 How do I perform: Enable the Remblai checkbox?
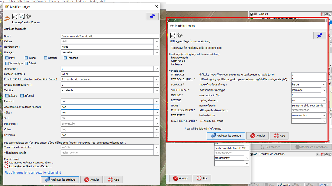[46, 58]
